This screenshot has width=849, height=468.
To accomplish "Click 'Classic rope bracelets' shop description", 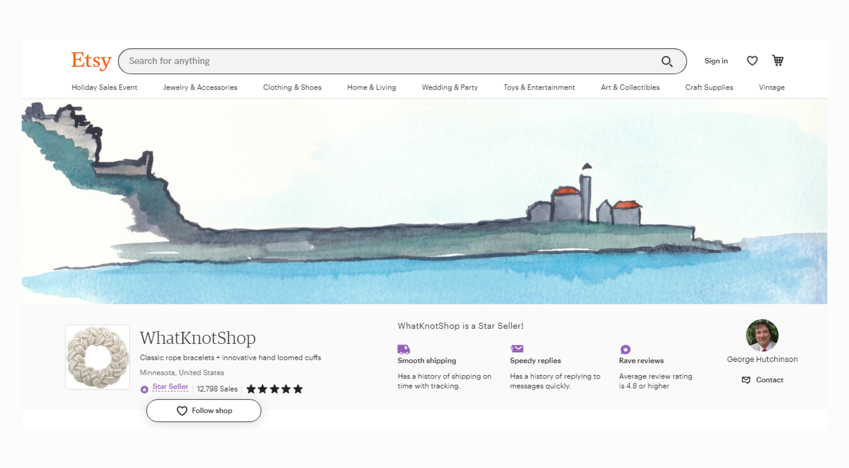I will click(x=231, y=357).
